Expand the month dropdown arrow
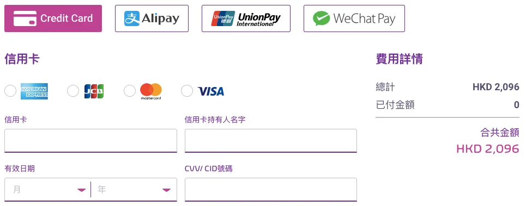The width and height of the screenshot is (526, 206). (x=82, y=190)
